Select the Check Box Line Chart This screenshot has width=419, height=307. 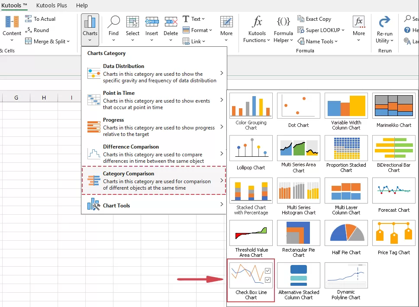(251, 281)
